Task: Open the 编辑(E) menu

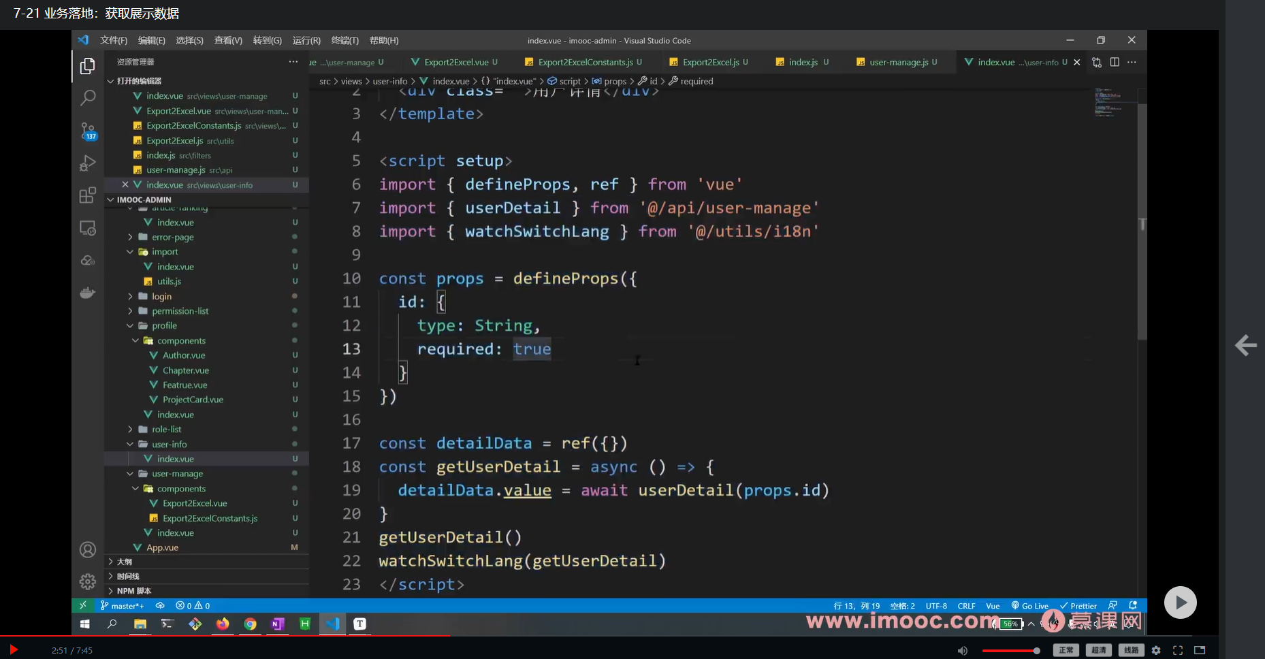Action: pos(151,40)
